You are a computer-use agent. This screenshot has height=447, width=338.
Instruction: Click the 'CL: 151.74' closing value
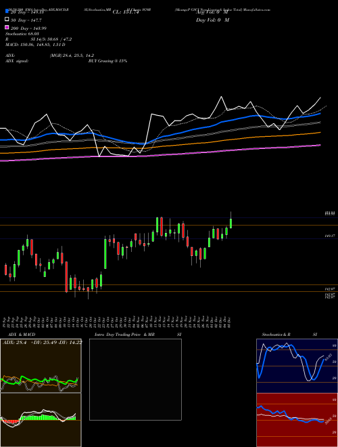click(x=126, y=12)
